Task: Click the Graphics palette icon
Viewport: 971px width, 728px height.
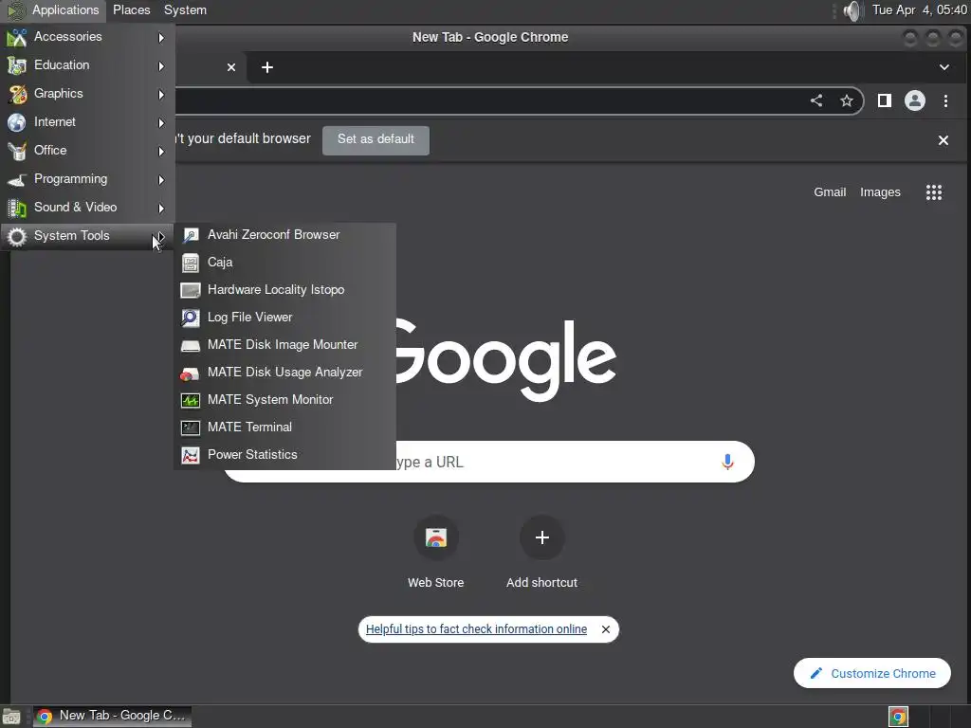Action: [x=17, y=94]
